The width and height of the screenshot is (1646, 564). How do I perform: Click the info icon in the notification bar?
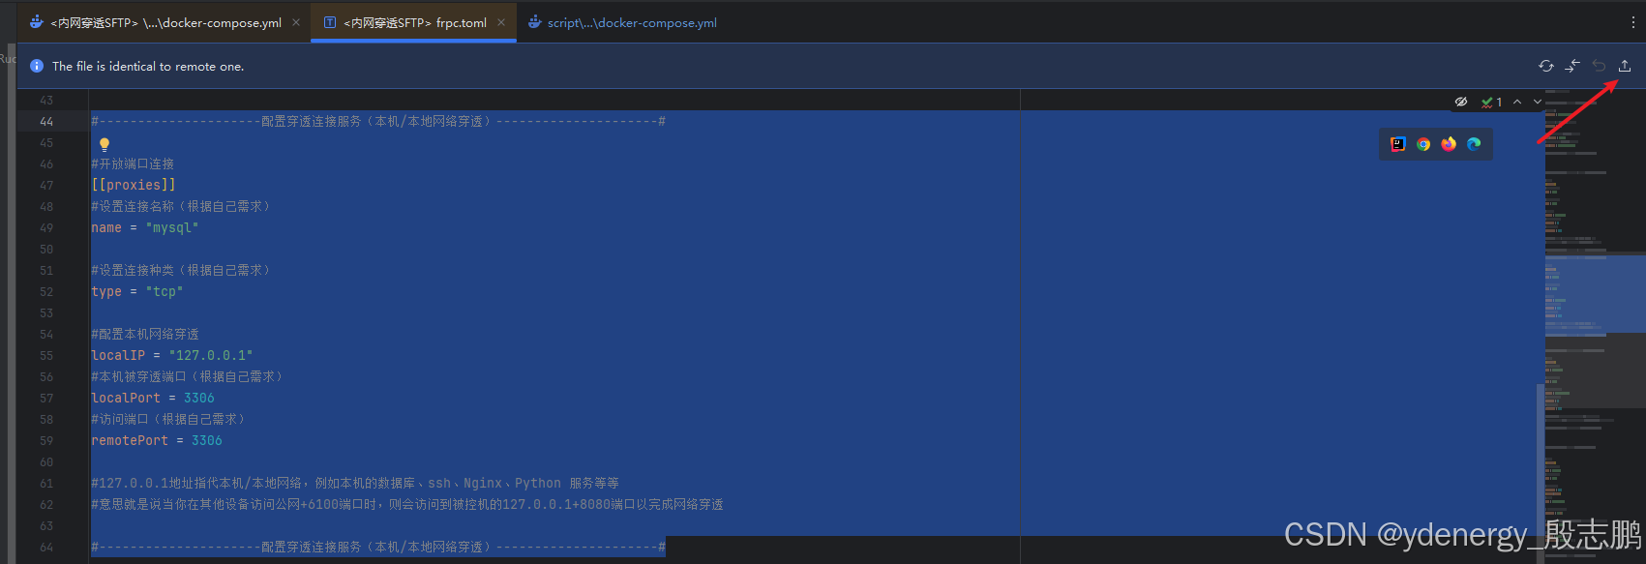[x=37, y=66]
